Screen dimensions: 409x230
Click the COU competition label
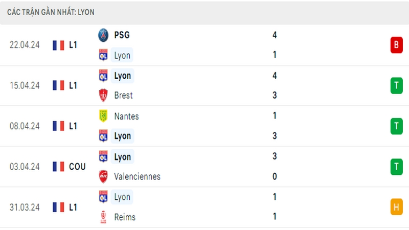point(77,167)
